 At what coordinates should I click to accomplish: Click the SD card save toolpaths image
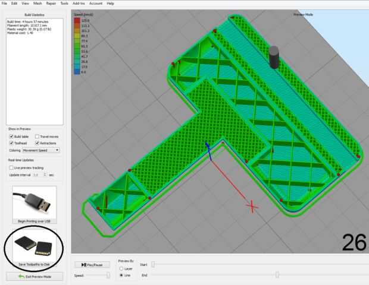(34, 245)
